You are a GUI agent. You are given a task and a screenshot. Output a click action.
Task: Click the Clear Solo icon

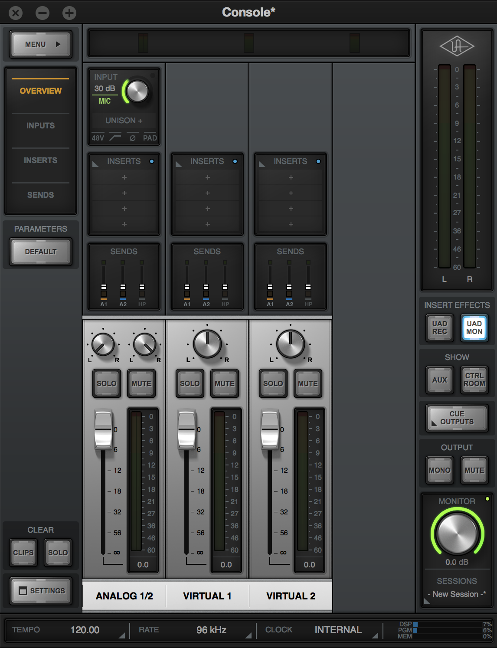57,553
